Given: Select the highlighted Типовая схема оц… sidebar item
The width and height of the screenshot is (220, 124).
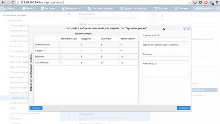Looking at the screenshot, I should (x=14, y=98).
